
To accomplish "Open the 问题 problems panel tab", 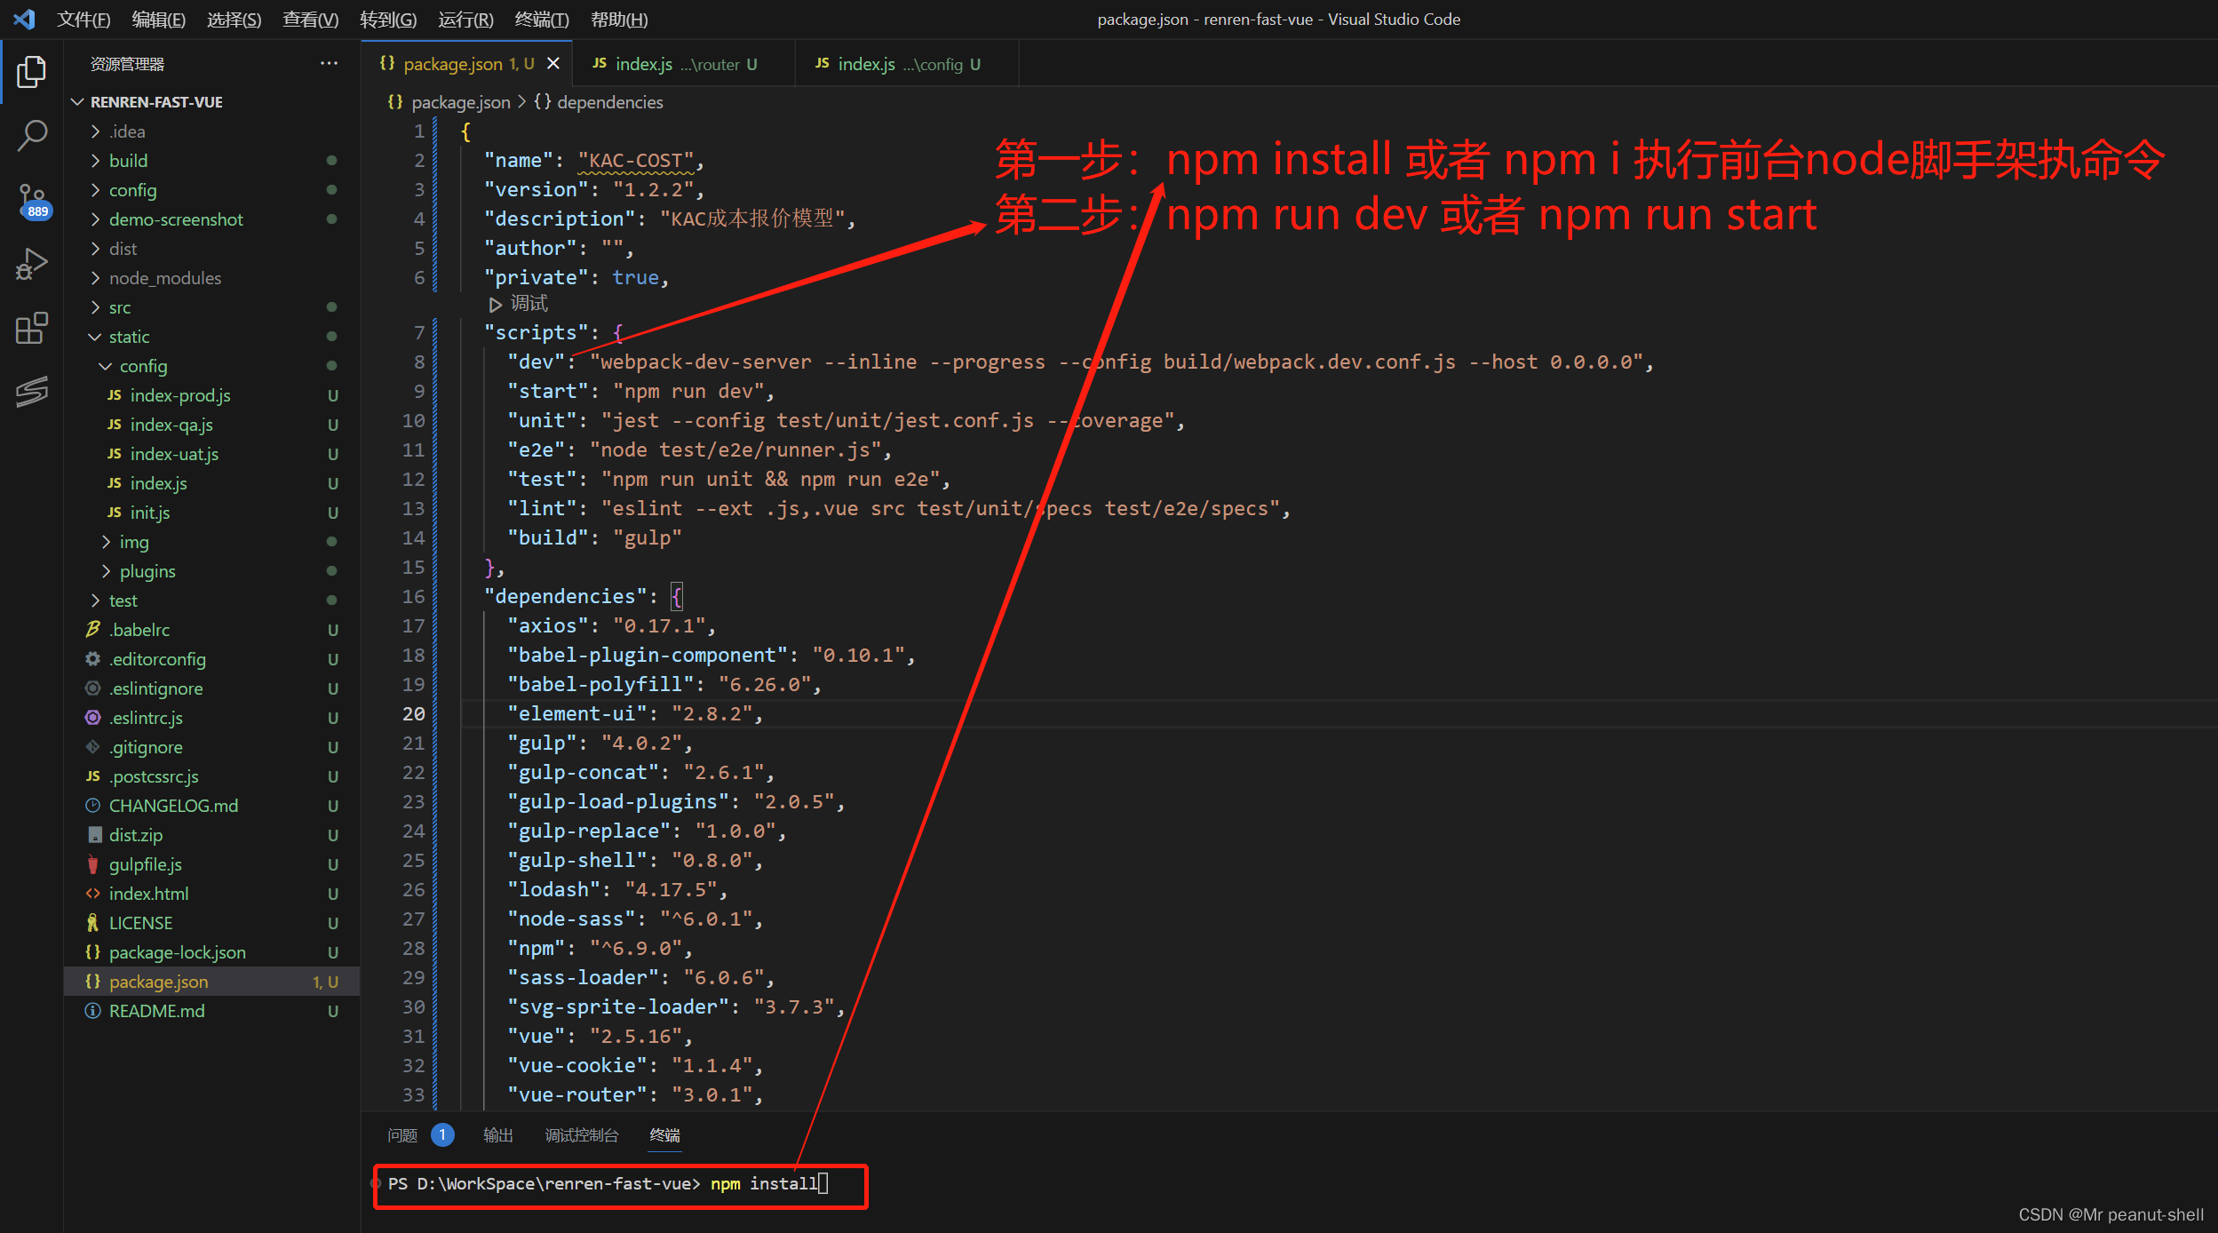I will tap(402, 1135).
